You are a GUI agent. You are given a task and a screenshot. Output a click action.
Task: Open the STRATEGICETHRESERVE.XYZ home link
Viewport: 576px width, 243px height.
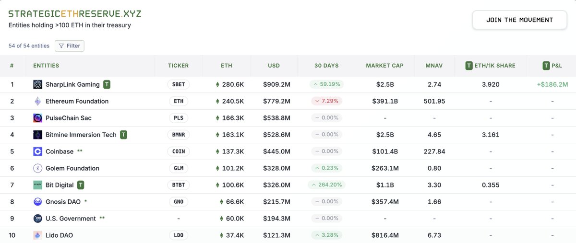coord(75,13)
